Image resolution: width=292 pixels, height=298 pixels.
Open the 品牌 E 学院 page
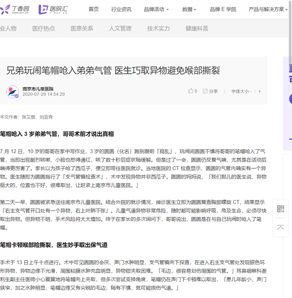[x=222, y=9]
